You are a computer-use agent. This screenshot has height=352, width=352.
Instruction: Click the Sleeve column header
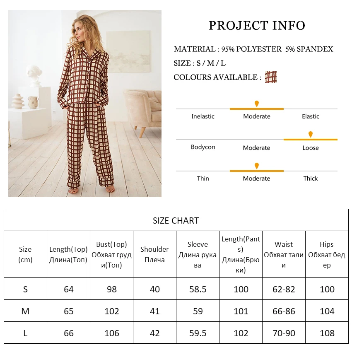198,254
